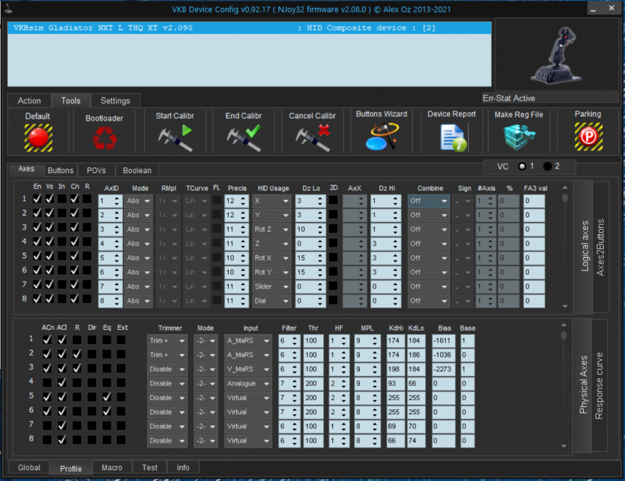Open the Device Report icon

(452, 137)
